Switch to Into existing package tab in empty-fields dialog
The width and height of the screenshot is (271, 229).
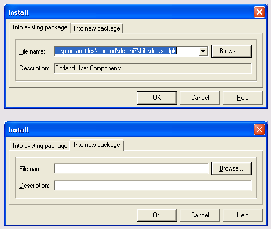click(40, 146)
